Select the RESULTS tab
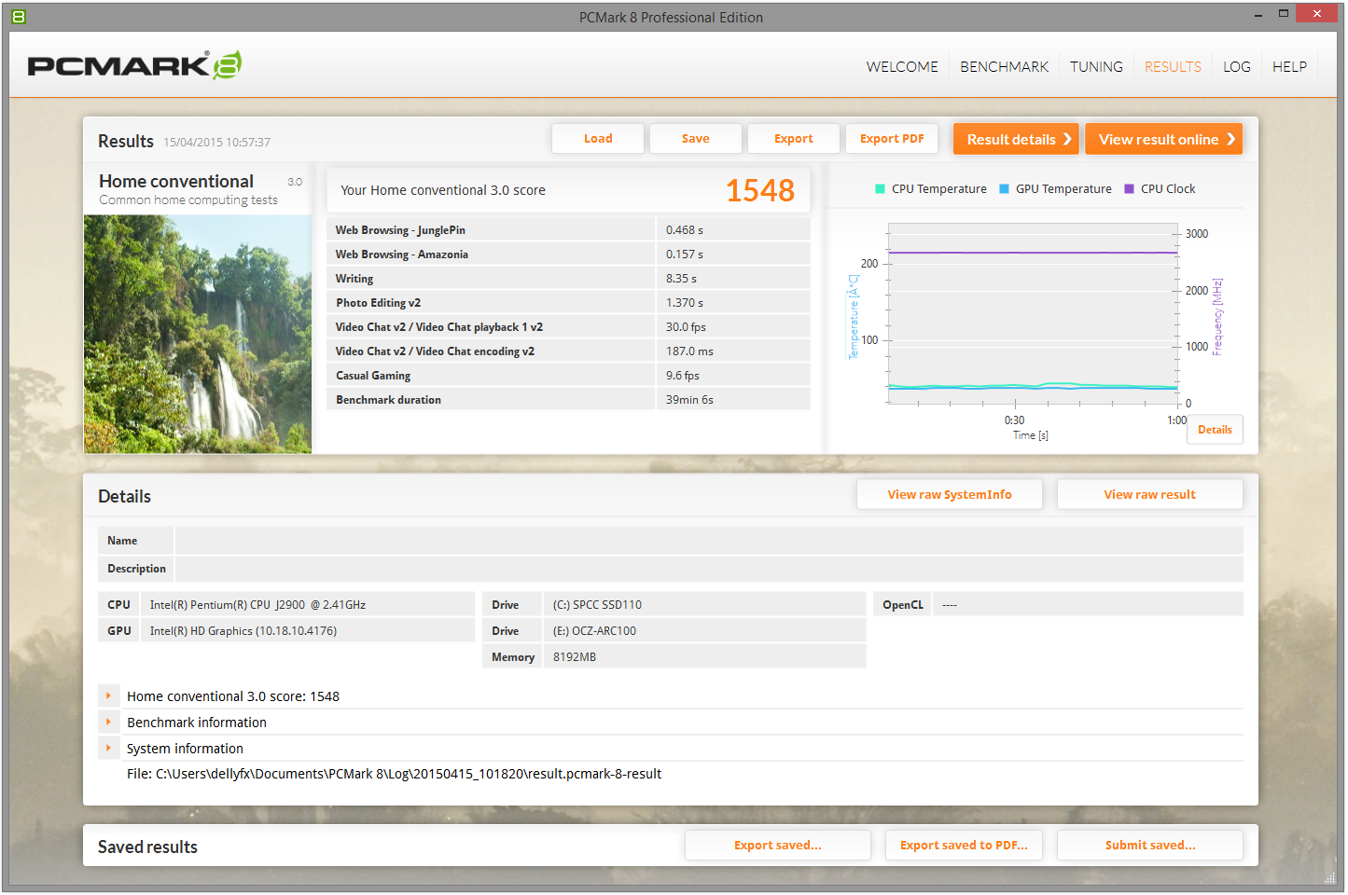This screenshot has height=895, width=1348. [1173, 67]
